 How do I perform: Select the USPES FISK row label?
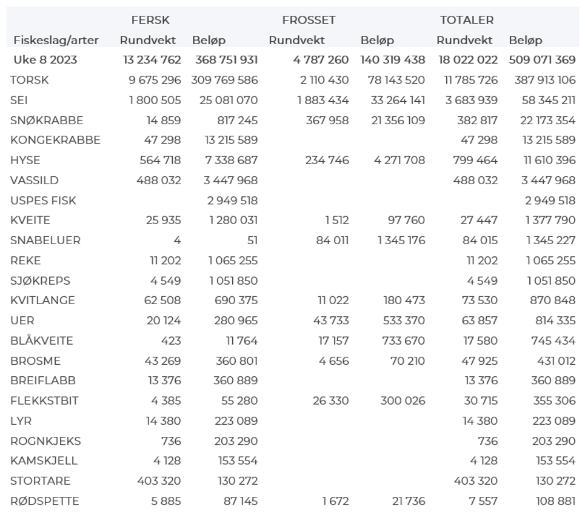click(x=43, y=201)
